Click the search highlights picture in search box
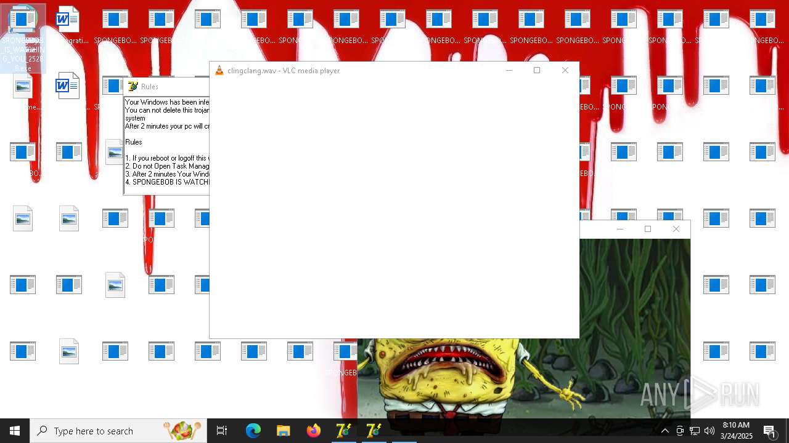Image resolution: width=789 pixels, height=443 pixels. 182,431
